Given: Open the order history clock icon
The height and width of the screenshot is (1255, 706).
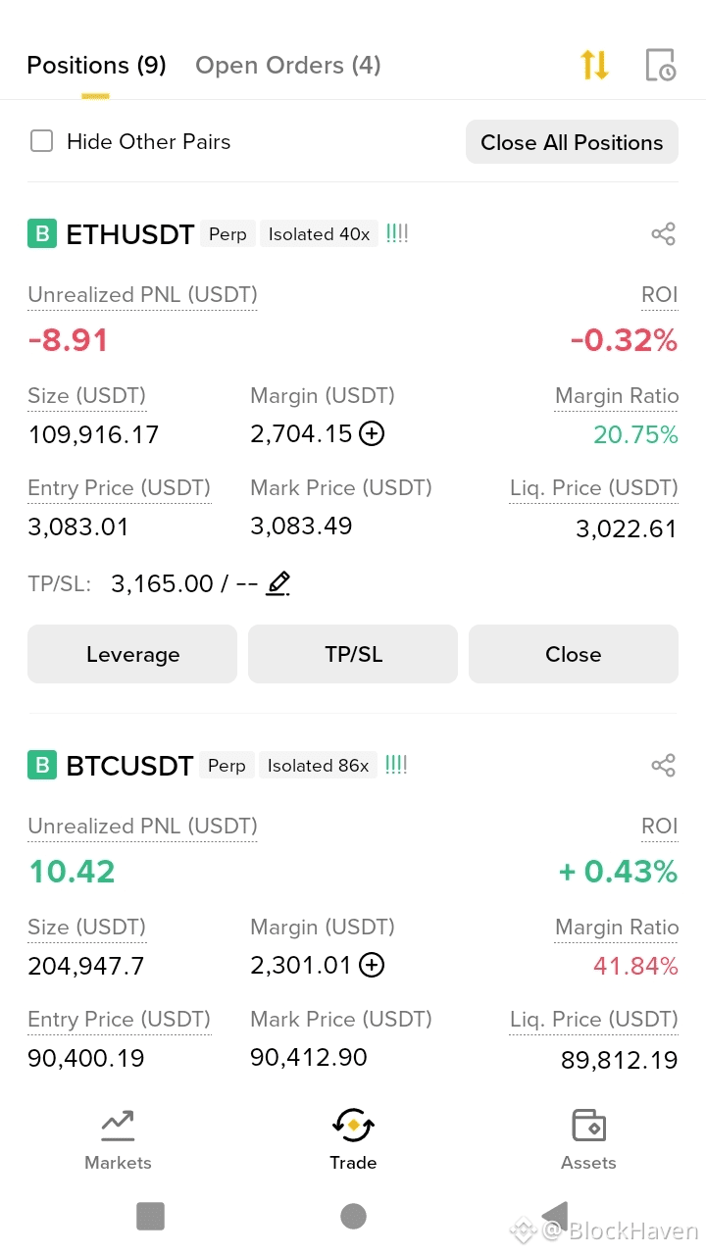Looking at the screenshot, I should [x=660, y=65].
